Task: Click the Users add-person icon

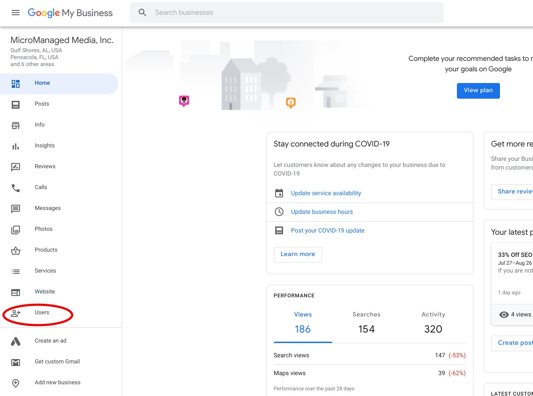Action: tap(16, 313)
